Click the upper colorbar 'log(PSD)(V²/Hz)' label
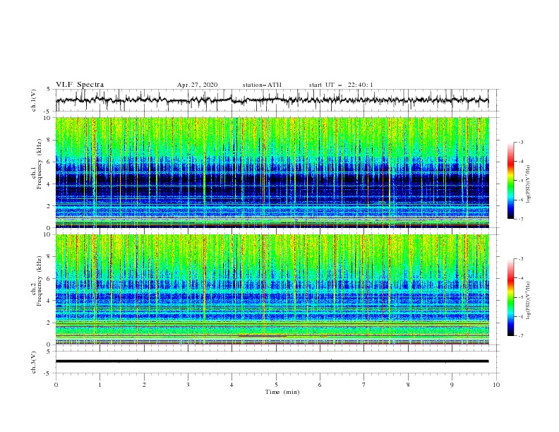 [x=528, y=184]
